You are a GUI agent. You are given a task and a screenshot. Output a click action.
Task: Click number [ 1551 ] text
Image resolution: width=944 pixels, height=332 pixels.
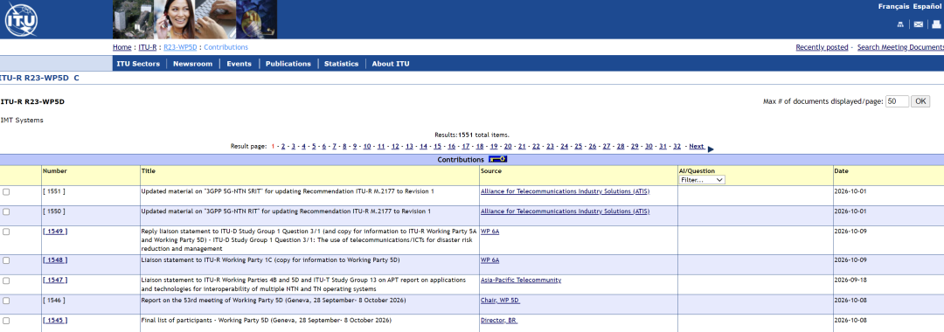[x=54, y=191]
